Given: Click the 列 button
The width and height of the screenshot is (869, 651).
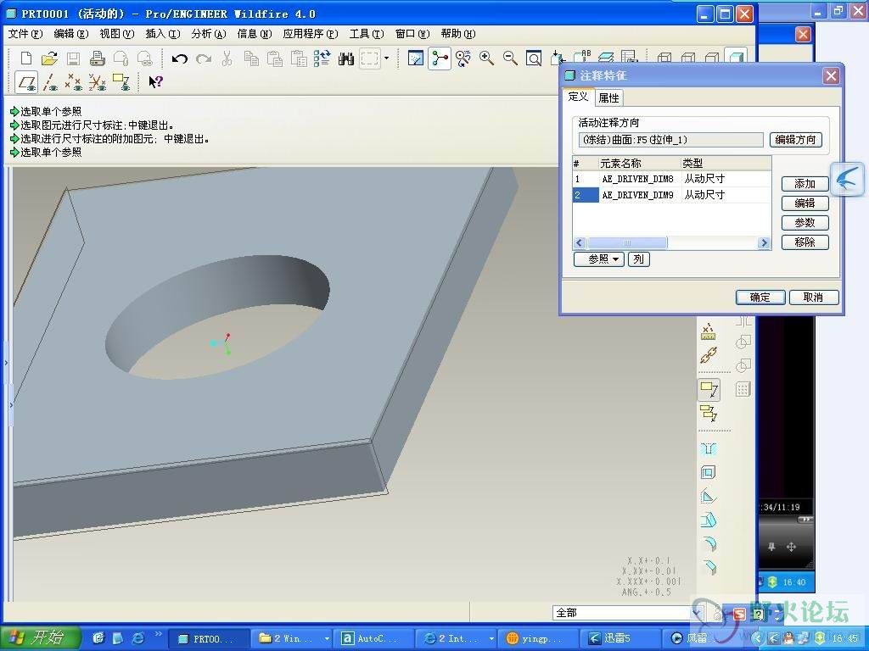Looking at the screenshot, I should click(638, 259).
